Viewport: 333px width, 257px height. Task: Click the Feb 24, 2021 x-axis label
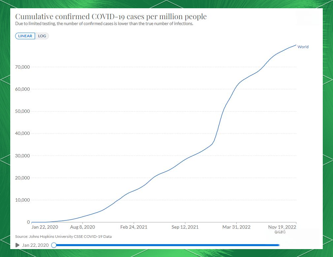click(x=134, y=227)
